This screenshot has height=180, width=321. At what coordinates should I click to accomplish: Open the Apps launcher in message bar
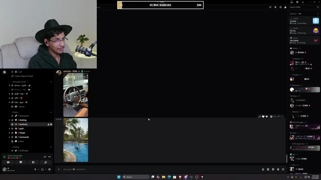click(x=283, y=169)
